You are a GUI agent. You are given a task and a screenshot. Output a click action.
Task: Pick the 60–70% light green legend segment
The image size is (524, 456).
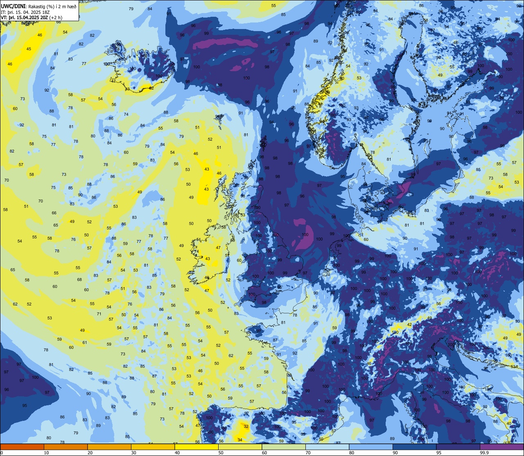click(284, 447)
